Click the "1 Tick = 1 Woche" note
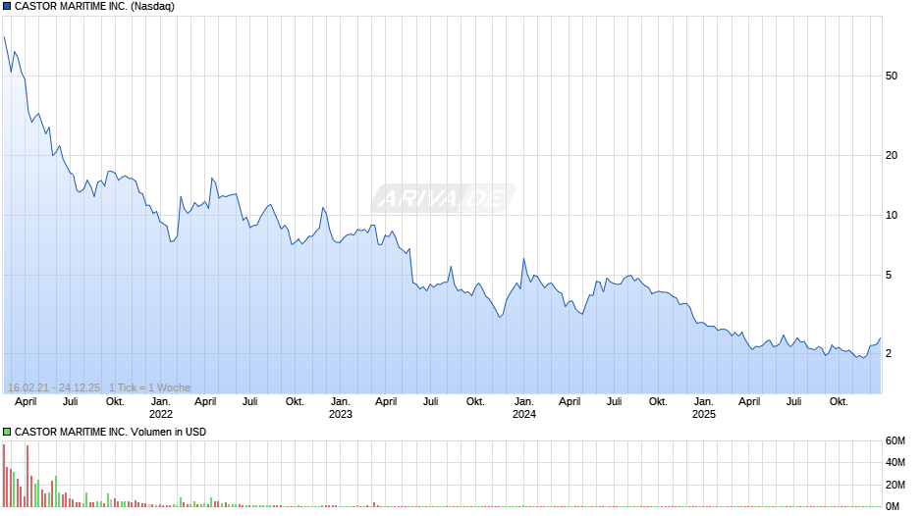Viewport: 923px width, 516px height. click(149, 387)
